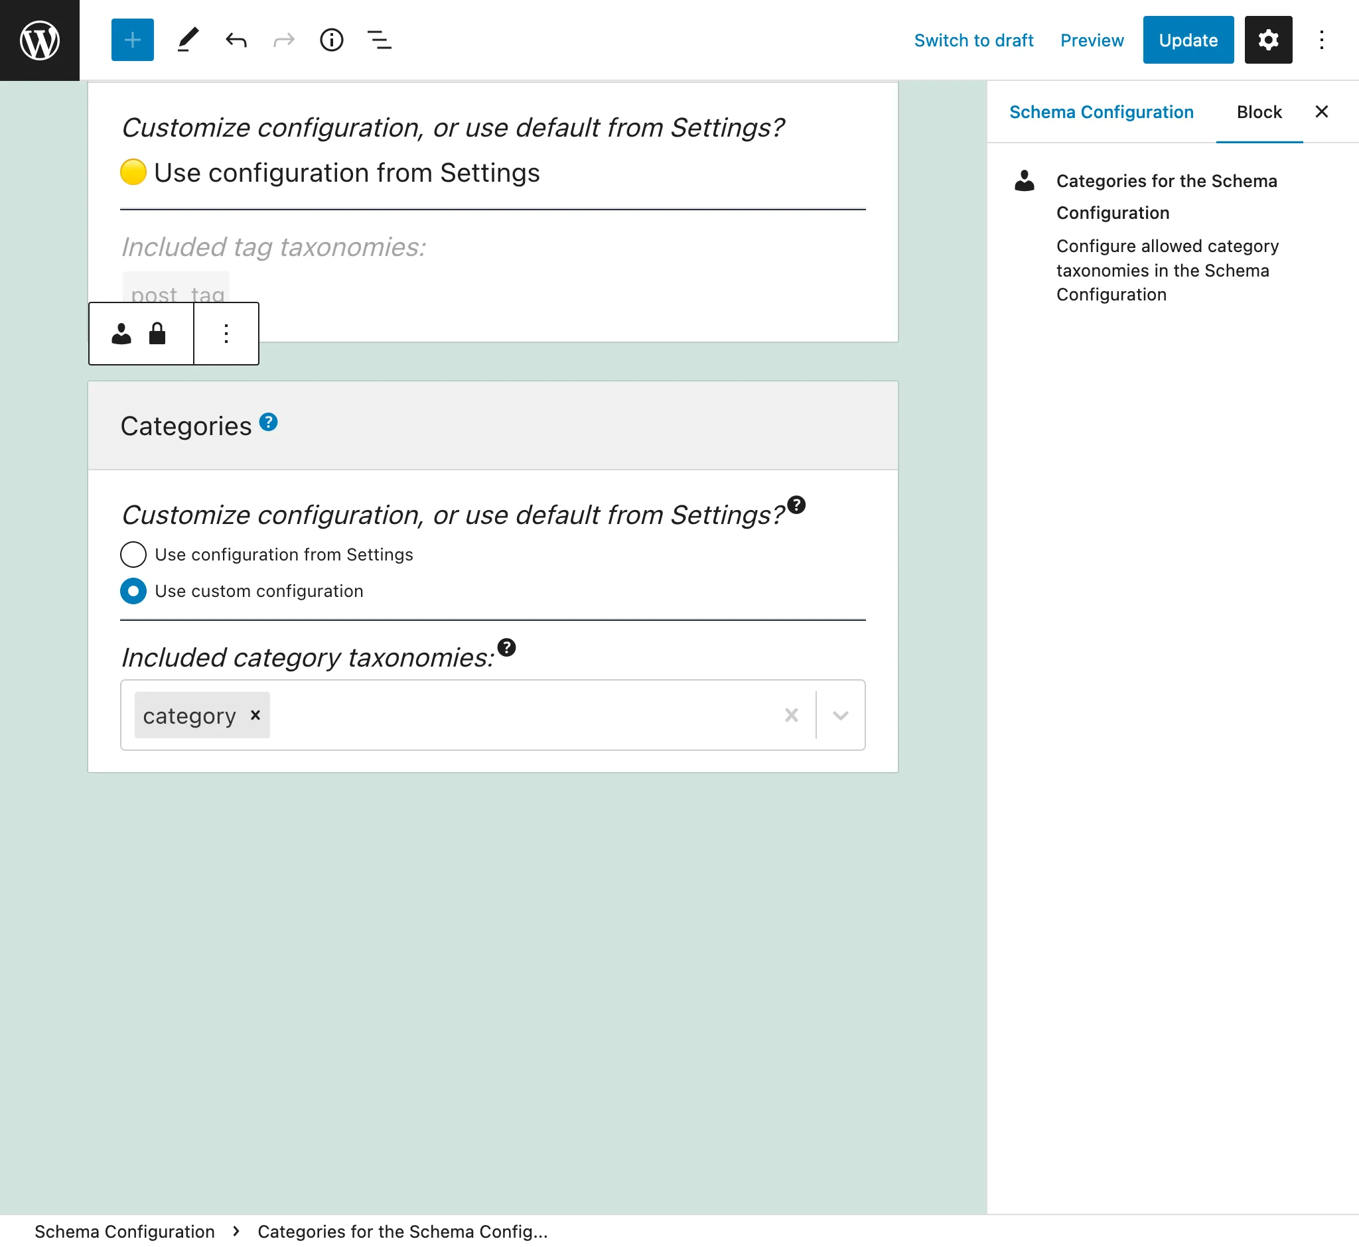Click the undo arrow icon
Image resolution: width=1359 pixels, height=1247 pixels.
(237, 39)
